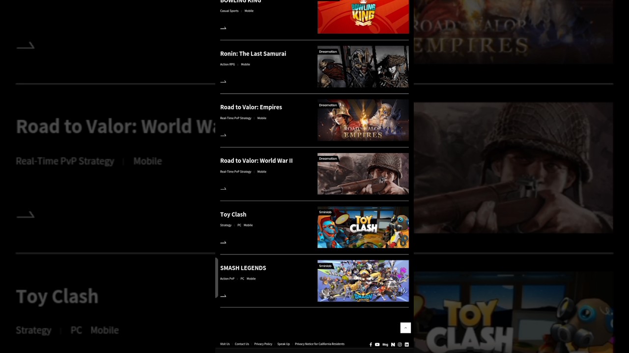Screen dimensions: 629x353
Task: Open the Facebook icon in the footer
Action: pos(371,345)
